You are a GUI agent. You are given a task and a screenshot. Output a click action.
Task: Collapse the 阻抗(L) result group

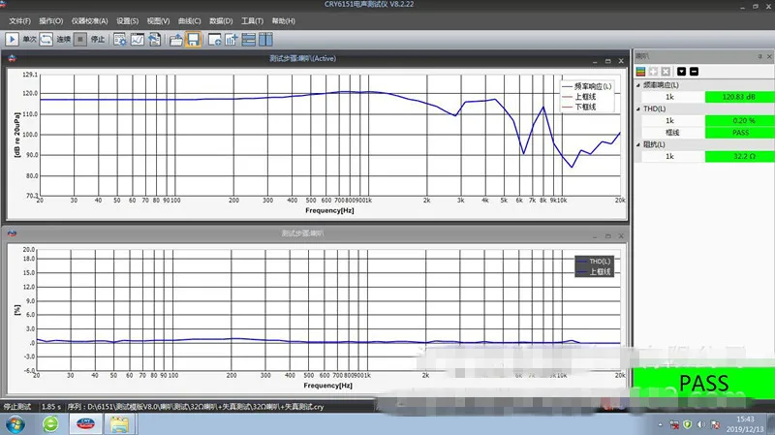[638, 144]
